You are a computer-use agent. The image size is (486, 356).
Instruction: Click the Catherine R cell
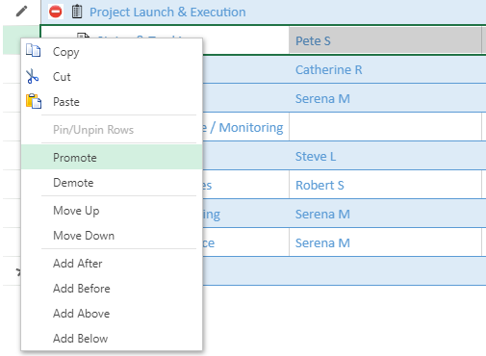pyautogui.click(x=385, y=69)
